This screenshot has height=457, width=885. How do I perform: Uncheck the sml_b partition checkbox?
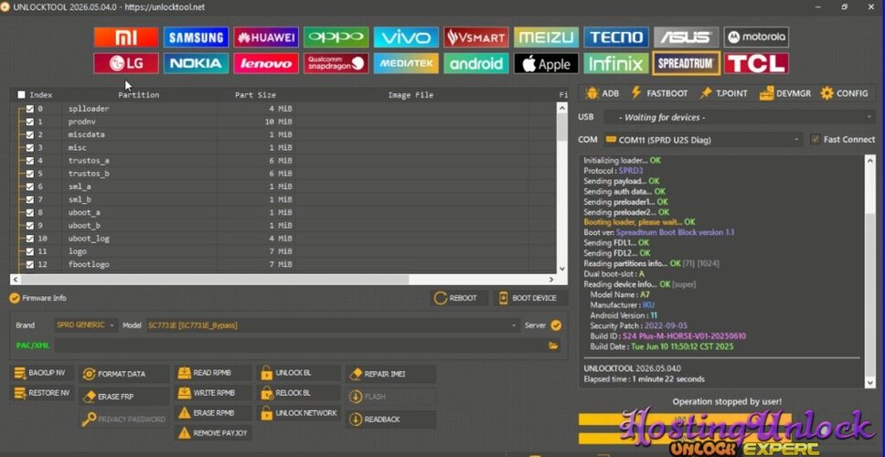tap(30, 199)
